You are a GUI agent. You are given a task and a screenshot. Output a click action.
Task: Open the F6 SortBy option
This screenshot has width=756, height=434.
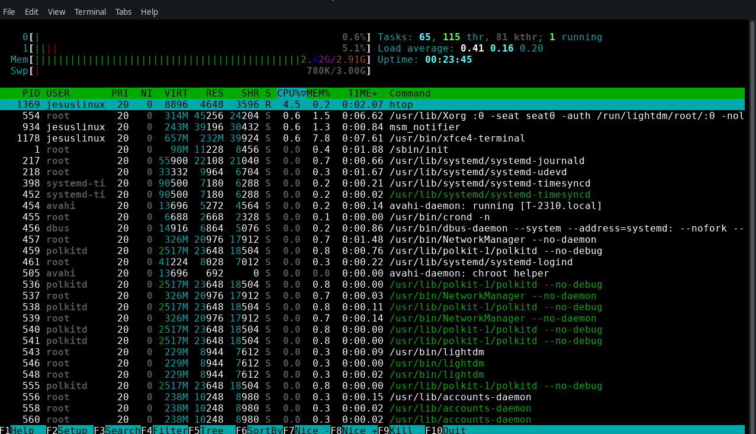click(259, 430)
